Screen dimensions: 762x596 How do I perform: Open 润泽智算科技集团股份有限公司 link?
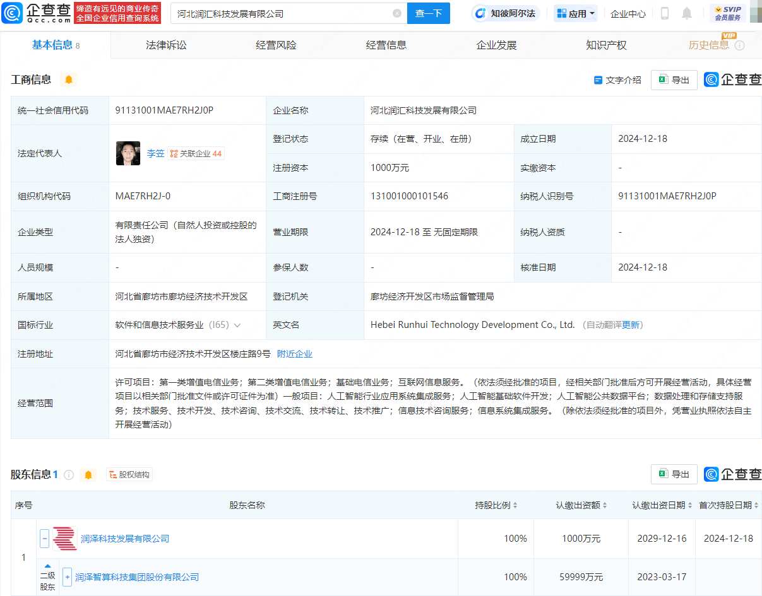(x=137, y=577)
